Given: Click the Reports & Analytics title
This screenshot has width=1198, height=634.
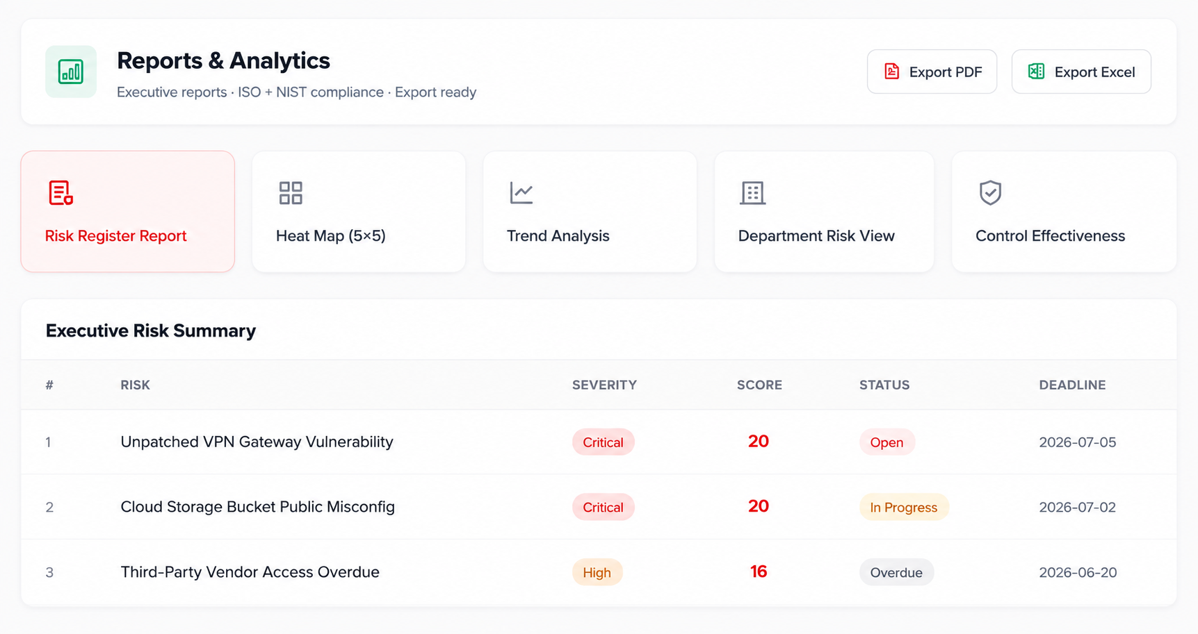Looking at the screenshot, I should click(x=223, y=60).
